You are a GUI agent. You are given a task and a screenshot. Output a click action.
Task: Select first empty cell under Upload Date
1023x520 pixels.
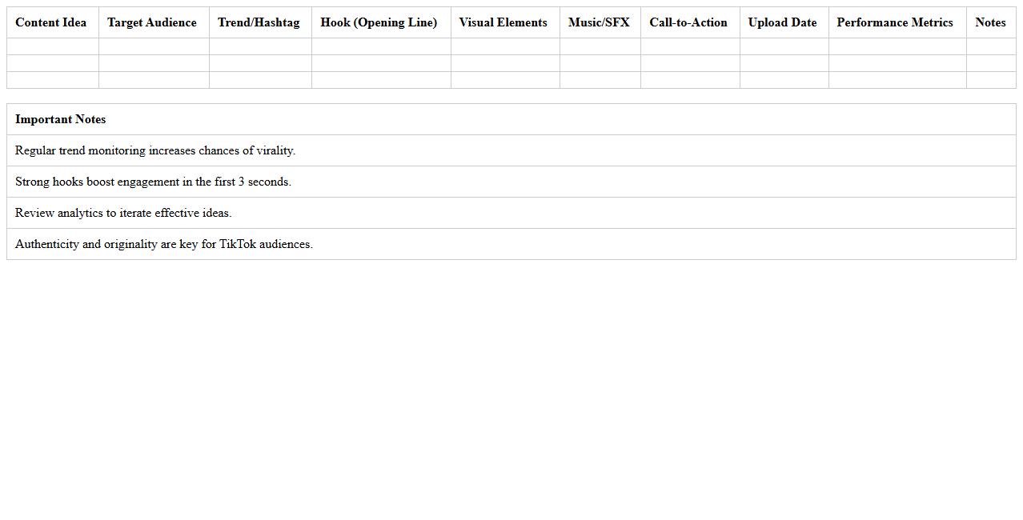[x=784, y=46]
